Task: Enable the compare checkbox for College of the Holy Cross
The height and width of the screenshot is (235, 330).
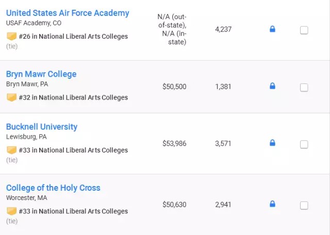Action: coord(304,205)
